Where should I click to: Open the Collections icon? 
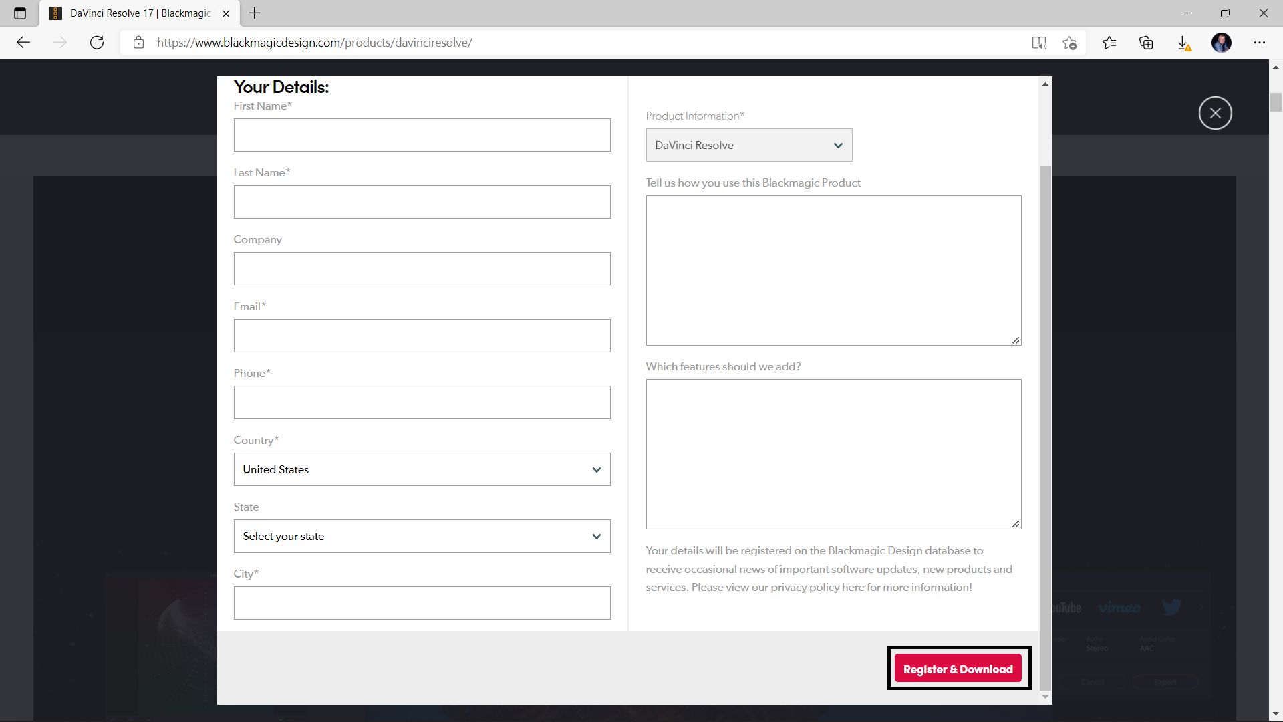click(x=1146, y=43)
